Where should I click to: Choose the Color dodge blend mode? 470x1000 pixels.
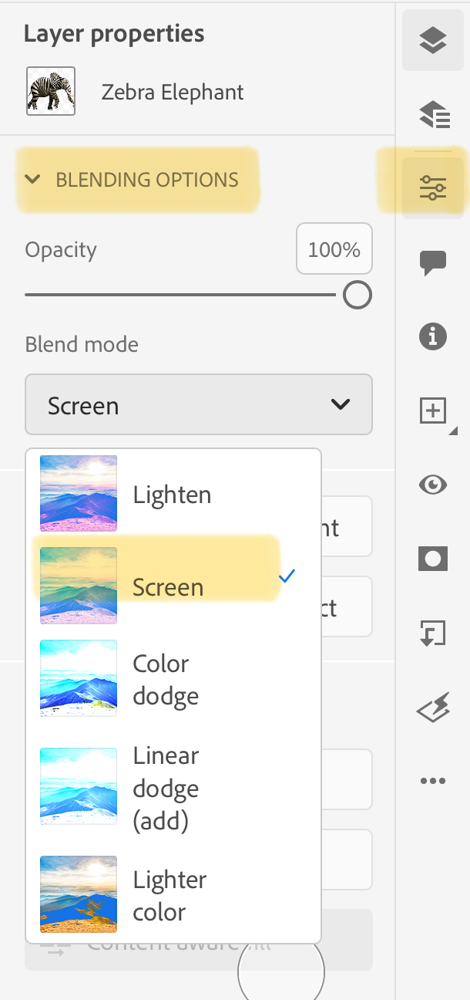coord(165,678)
